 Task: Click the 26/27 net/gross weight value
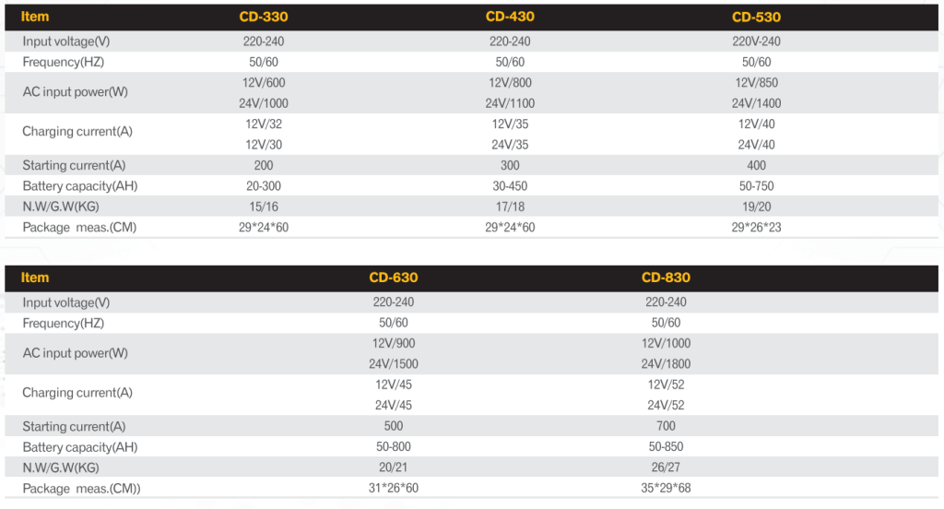[x=666, y=468]
